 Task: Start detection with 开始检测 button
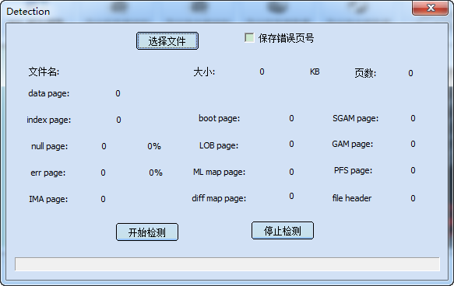point(147,232)
